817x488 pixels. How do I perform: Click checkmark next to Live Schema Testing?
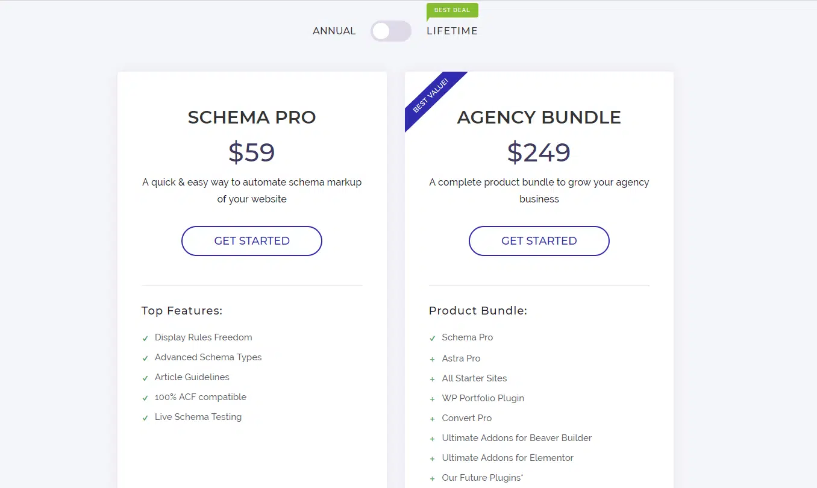(145, 418)
